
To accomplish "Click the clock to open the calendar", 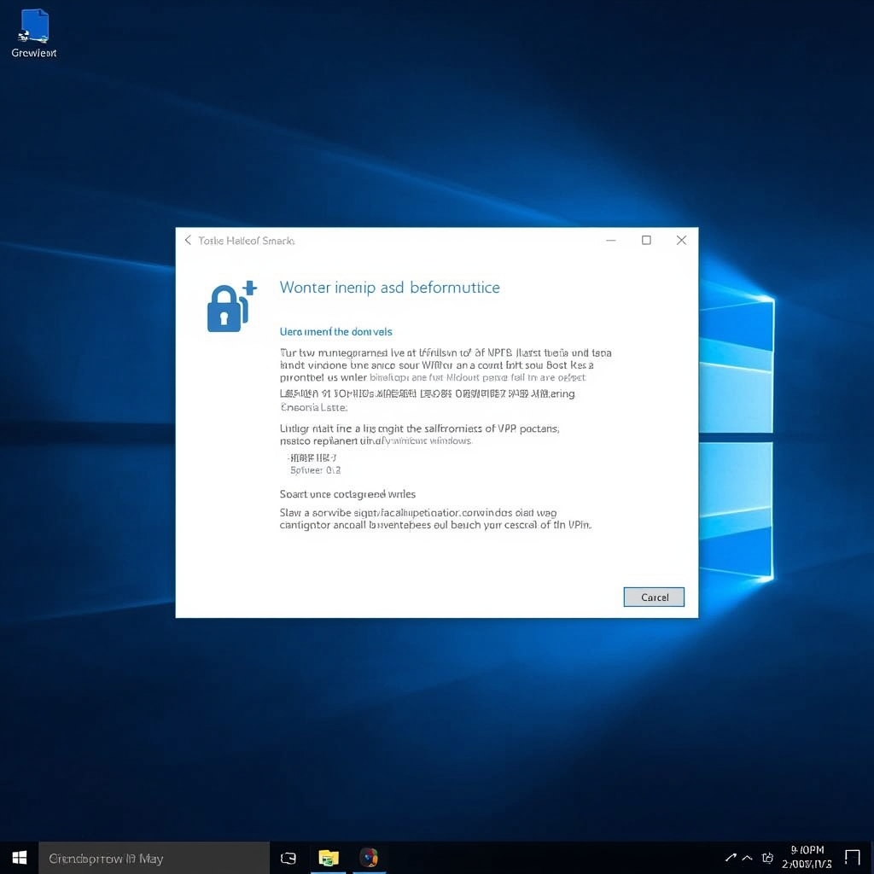I will pyautogui.click(x=807, y=857).
